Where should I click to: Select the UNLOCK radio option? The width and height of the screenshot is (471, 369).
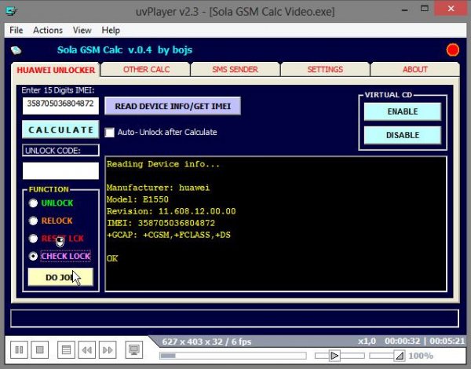point(33,203)
